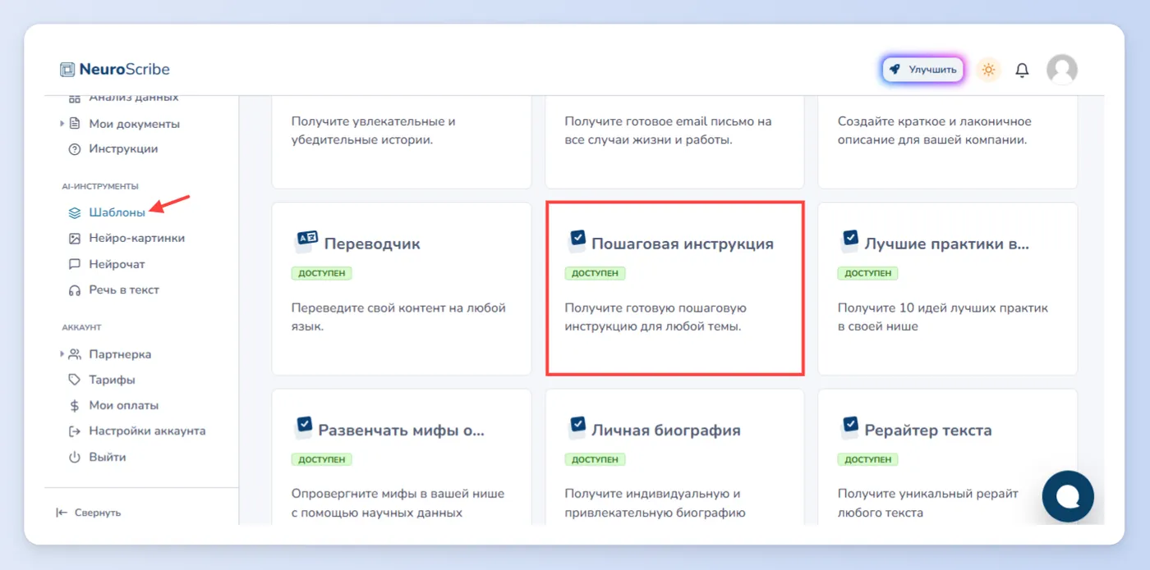The width and height of the screenshot is (1150, 570).
Task: Click ДОСТУПЕН badge on Развенчать мифы card
Action: [322, 459]
